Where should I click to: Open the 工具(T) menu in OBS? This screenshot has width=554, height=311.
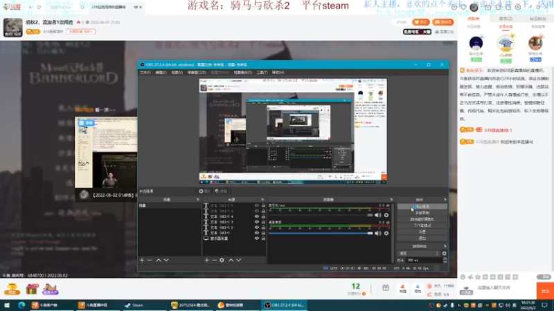click(x=262, y=73)
